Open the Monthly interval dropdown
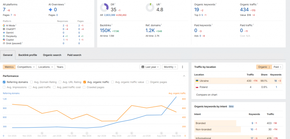 point(170,67)
